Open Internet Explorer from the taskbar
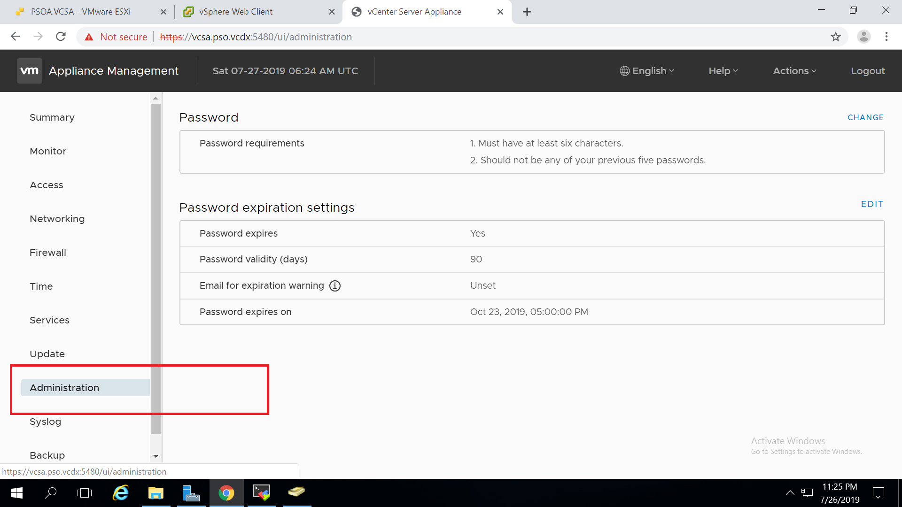Viewport: 902px width, 507px height. coord(121,492)
